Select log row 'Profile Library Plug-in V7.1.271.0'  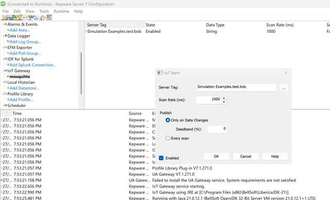pos(165,168)
